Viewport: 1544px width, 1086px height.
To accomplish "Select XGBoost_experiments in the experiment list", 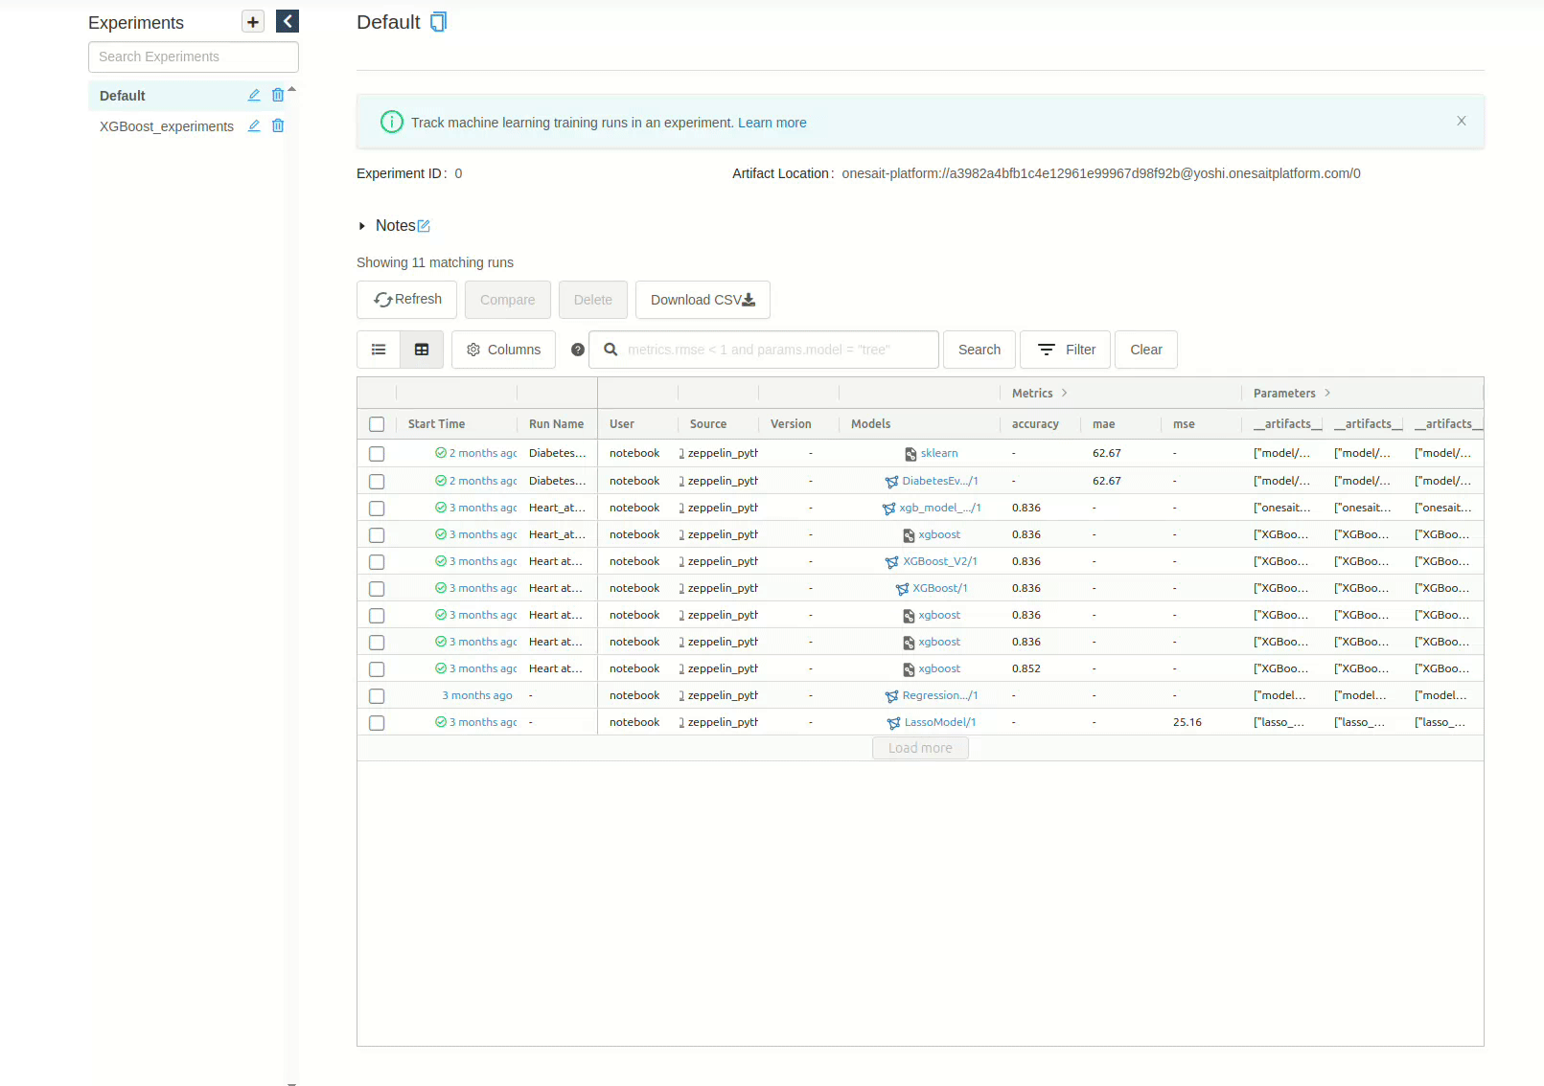I will pyautogui.click(x=167, y=126).
